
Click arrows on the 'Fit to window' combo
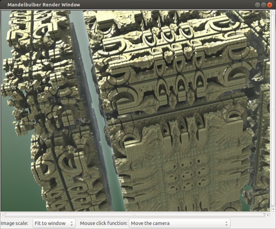point(72,223)
